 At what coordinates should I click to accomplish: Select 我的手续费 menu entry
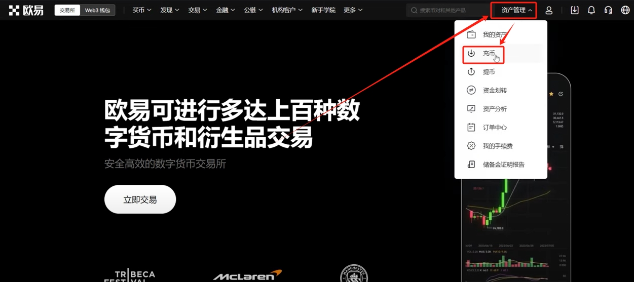click(x=500, y=146)
